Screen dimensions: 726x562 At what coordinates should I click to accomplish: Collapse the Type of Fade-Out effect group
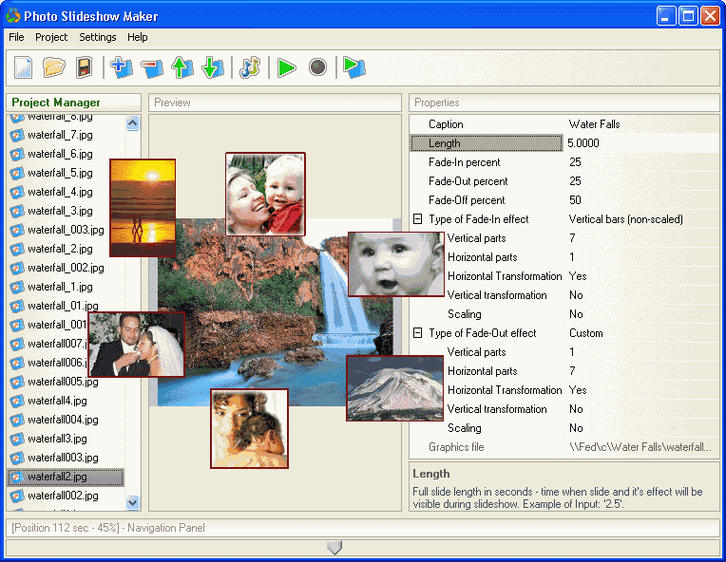click(x=417, y=332)
